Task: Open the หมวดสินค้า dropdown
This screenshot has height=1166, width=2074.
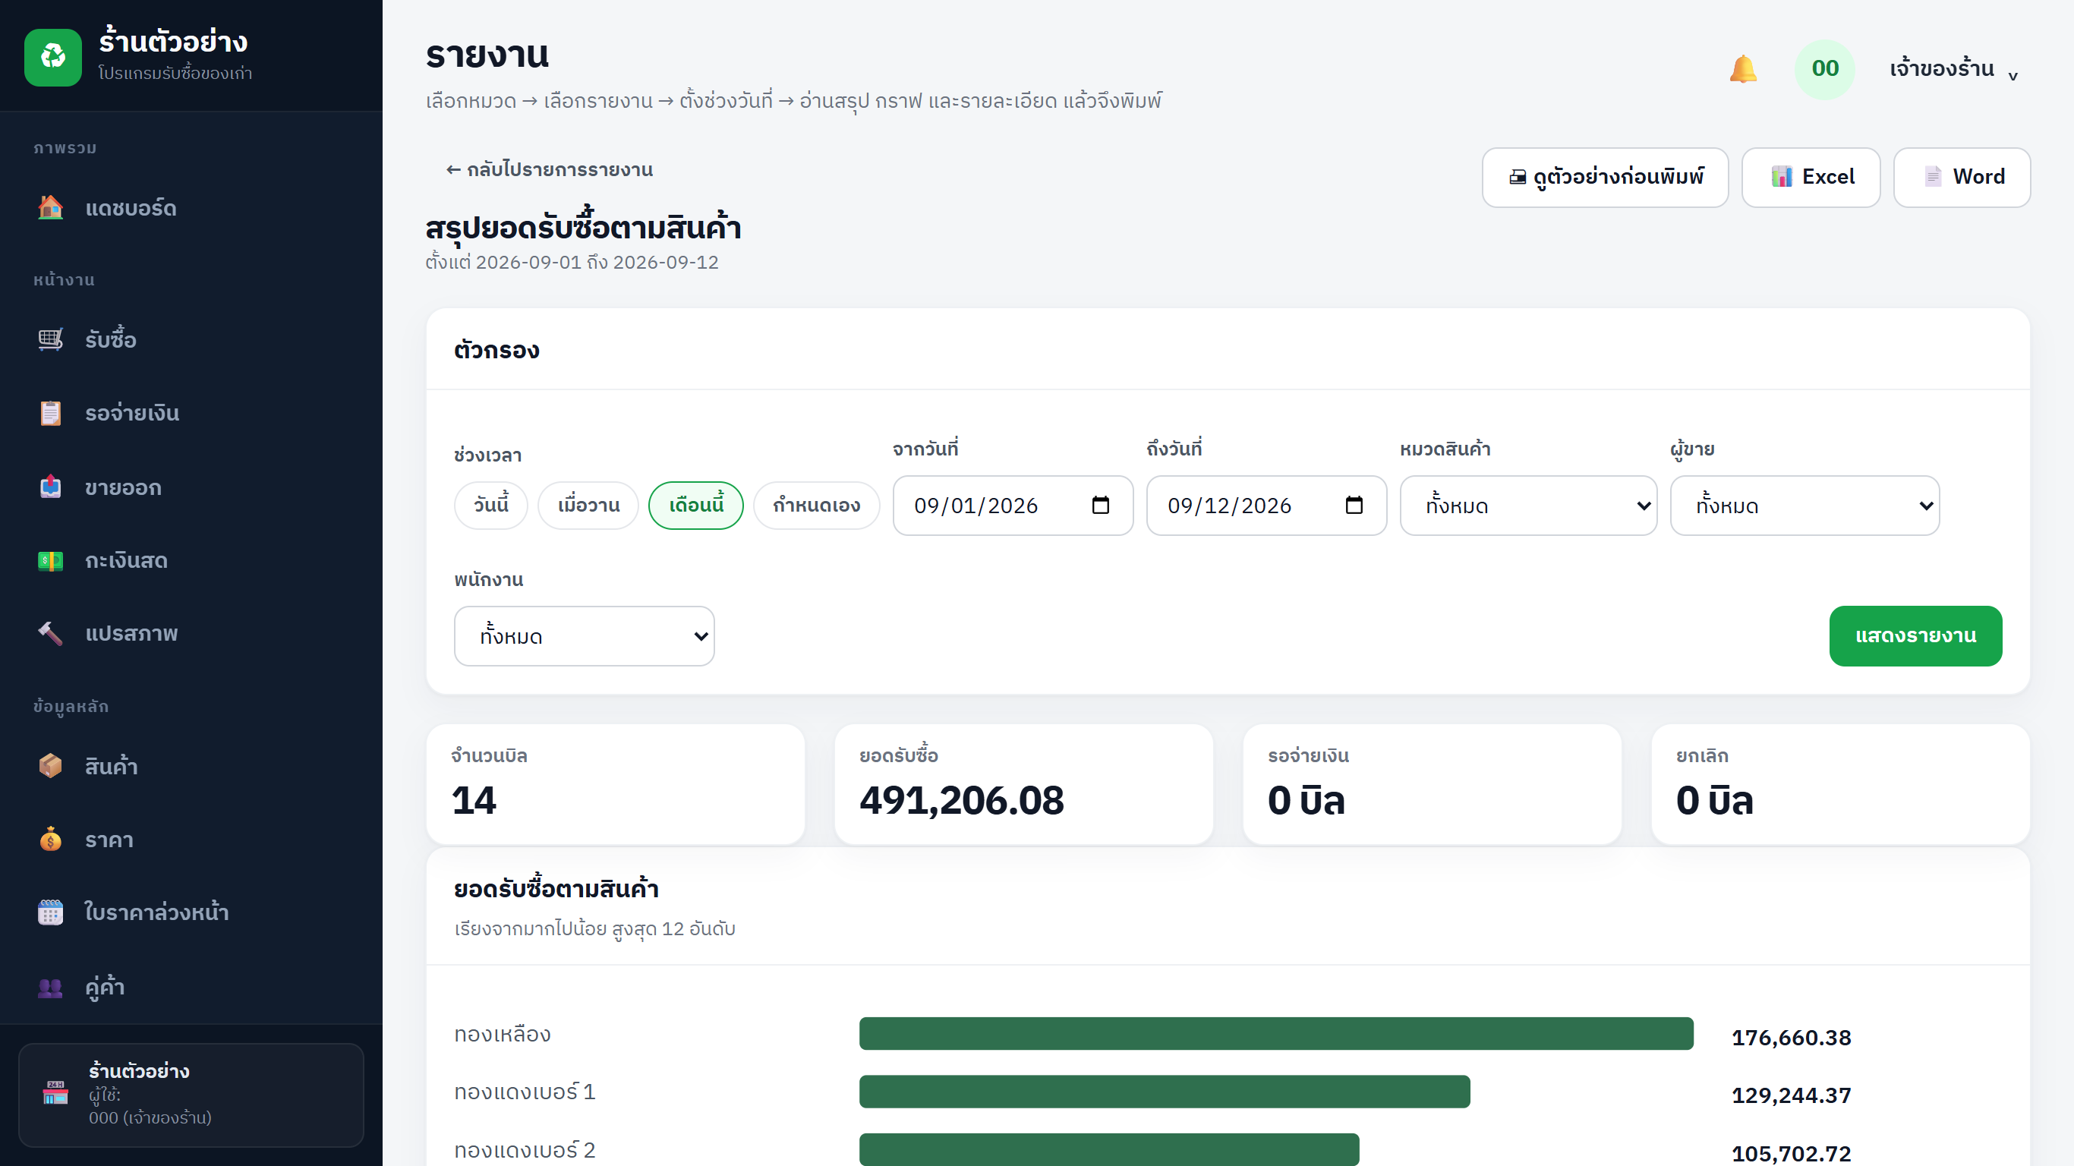Action: click(x=1528, y=506)
